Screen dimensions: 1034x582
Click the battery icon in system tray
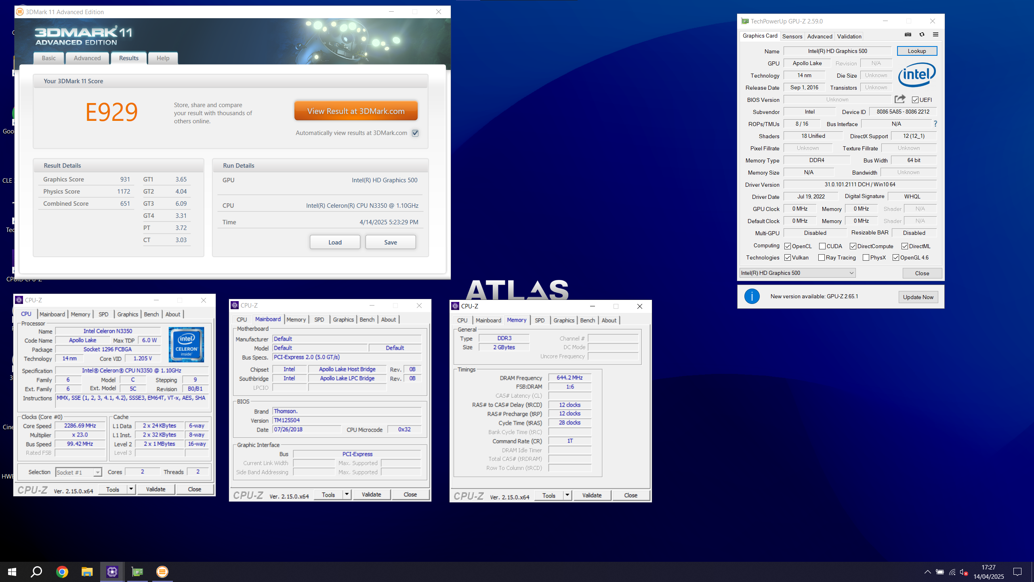[x=940, y=572]
